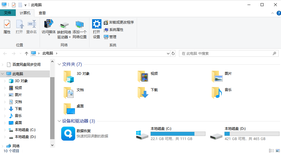Click the properties icon in title bar
This screenshot has width=281, height=154.
point(14,5)
